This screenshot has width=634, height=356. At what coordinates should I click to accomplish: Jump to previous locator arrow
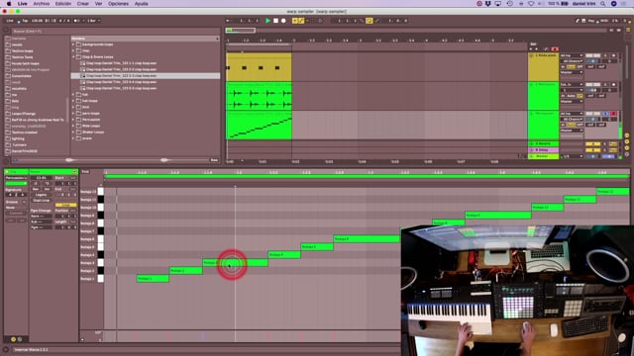pyautogui.click(x=531, y=49)
